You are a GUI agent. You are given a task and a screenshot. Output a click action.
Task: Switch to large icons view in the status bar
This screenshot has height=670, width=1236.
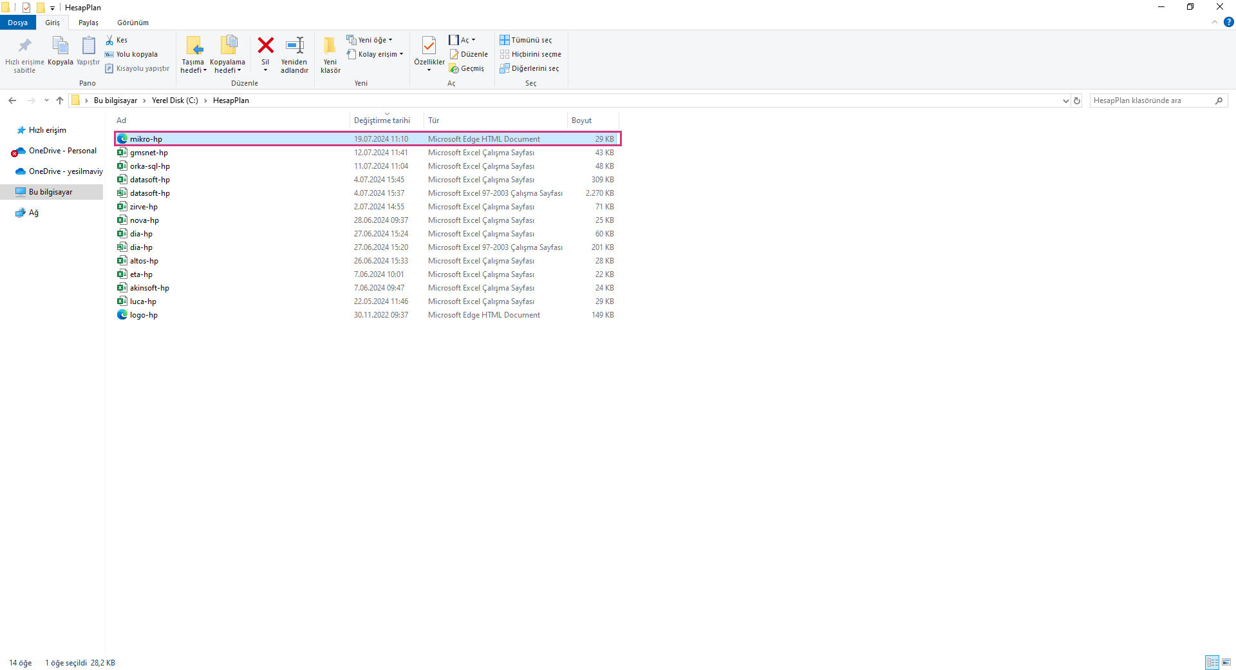[1226, 662]
